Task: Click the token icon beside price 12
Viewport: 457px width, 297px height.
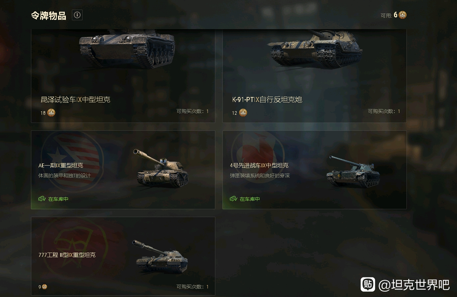Action: point(243,113)
